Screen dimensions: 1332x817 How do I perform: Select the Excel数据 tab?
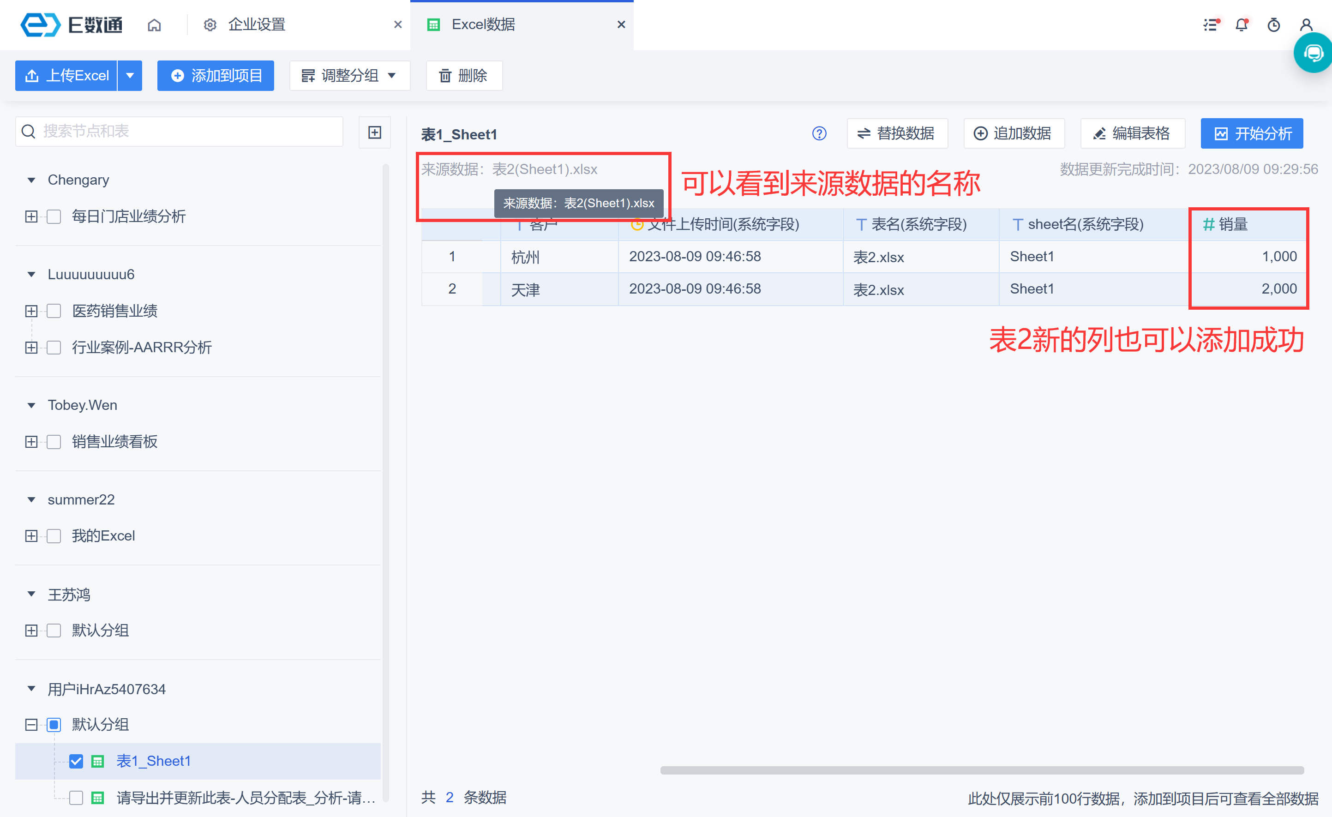(x=483, y=25)
